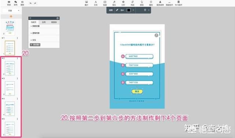Screen dimensions: 235x138
Task: Open options dots for page 3
Action: tap(17, 79)
